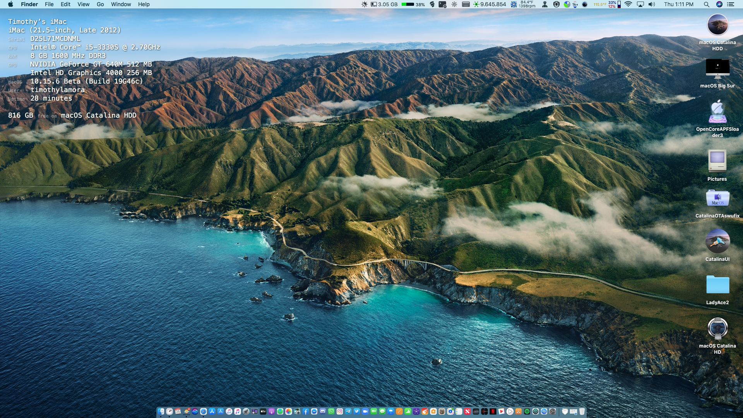743x418 pixels.
Task: Open Apple TV app in dock
Action: pyautogui.click(x=263, y=411)
